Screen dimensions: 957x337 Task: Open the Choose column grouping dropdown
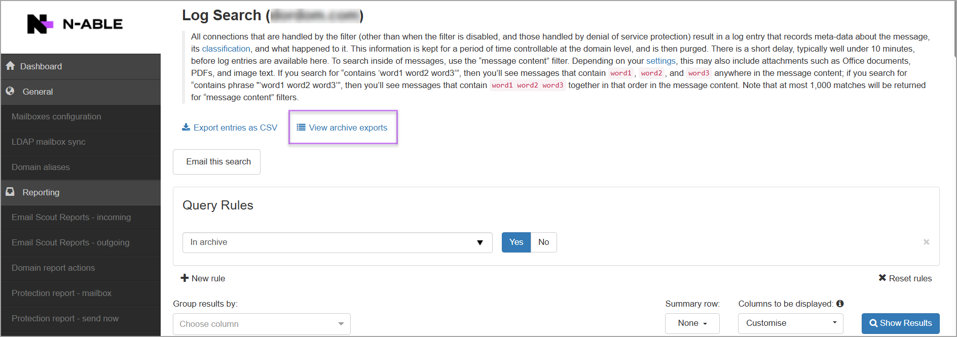click(x=262, y=324)
